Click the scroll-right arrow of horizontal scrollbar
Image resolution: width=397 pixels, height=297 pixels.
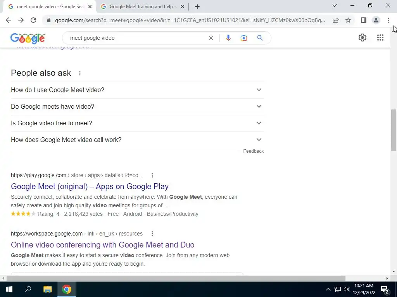pyautogui.click(x=387, y=278)
